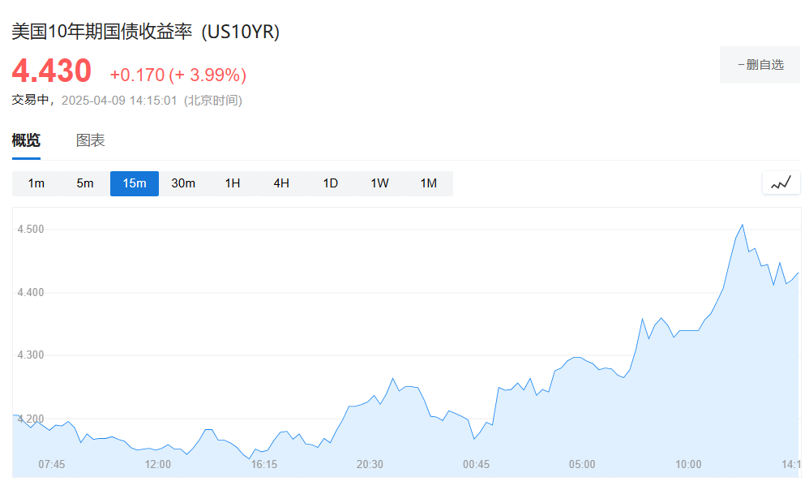Select monthly 1M timeframe
This screenshot has height=490, width=809.
pos(429,183)
